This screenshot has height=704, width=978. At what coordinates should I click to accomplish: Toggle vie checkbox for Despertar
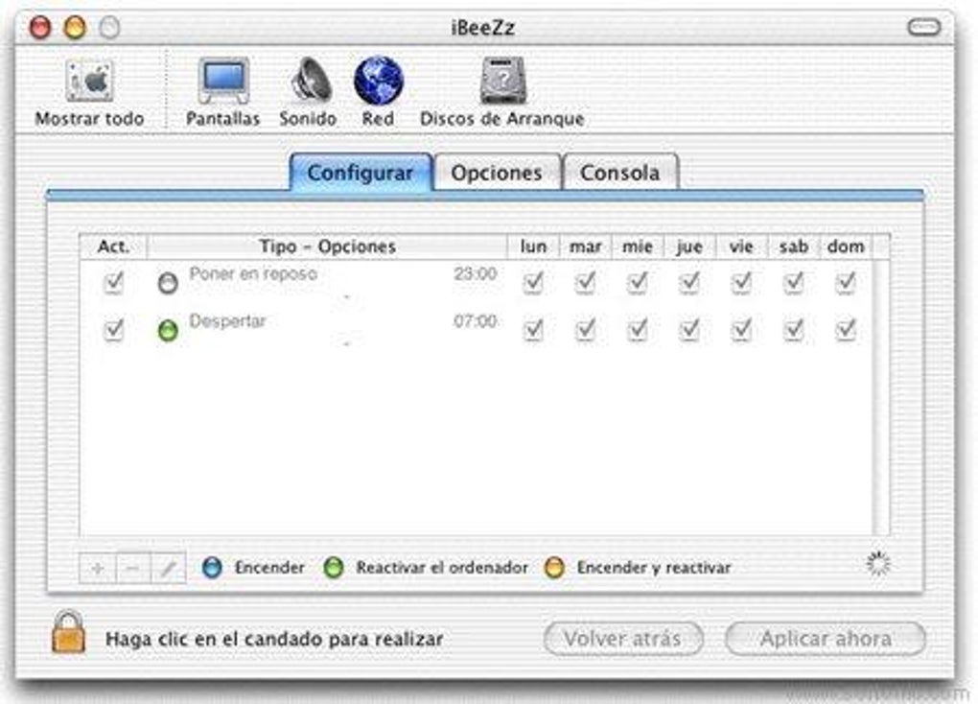[x=741, y=329]
